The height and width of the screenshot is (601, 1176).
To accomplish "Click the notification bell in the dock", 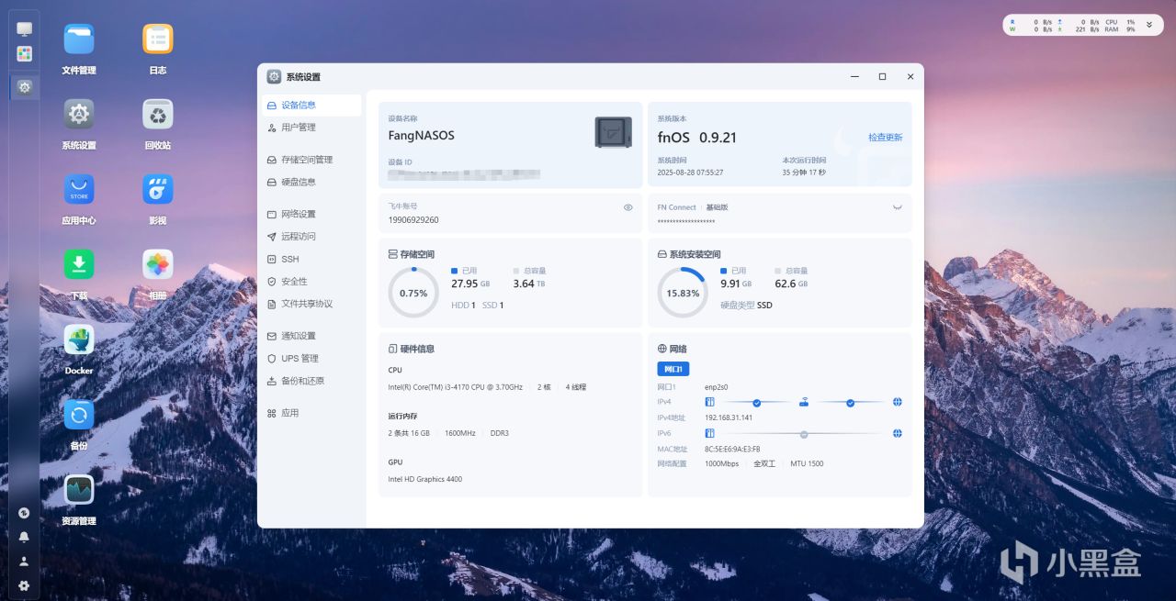I will pos(24,537).
